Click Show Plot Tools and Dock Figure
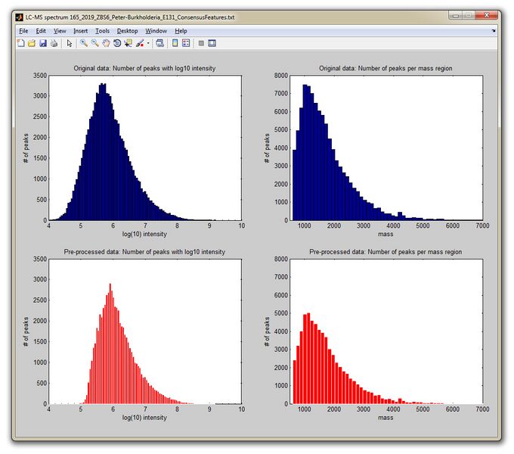The height and width of the screenshot is (454, 514). [212, 43]
